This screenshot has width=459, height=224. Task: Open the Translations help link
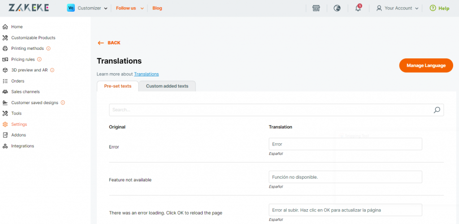(x=147, y=74)
